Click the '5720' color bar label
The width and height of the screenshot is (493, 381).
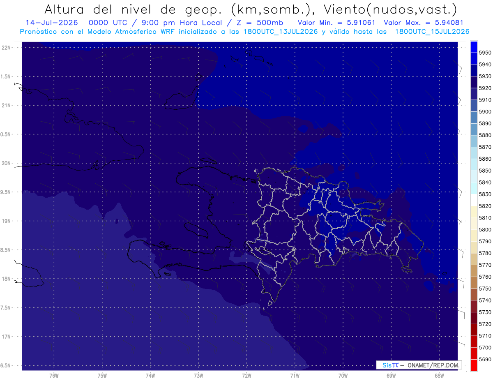485,324
